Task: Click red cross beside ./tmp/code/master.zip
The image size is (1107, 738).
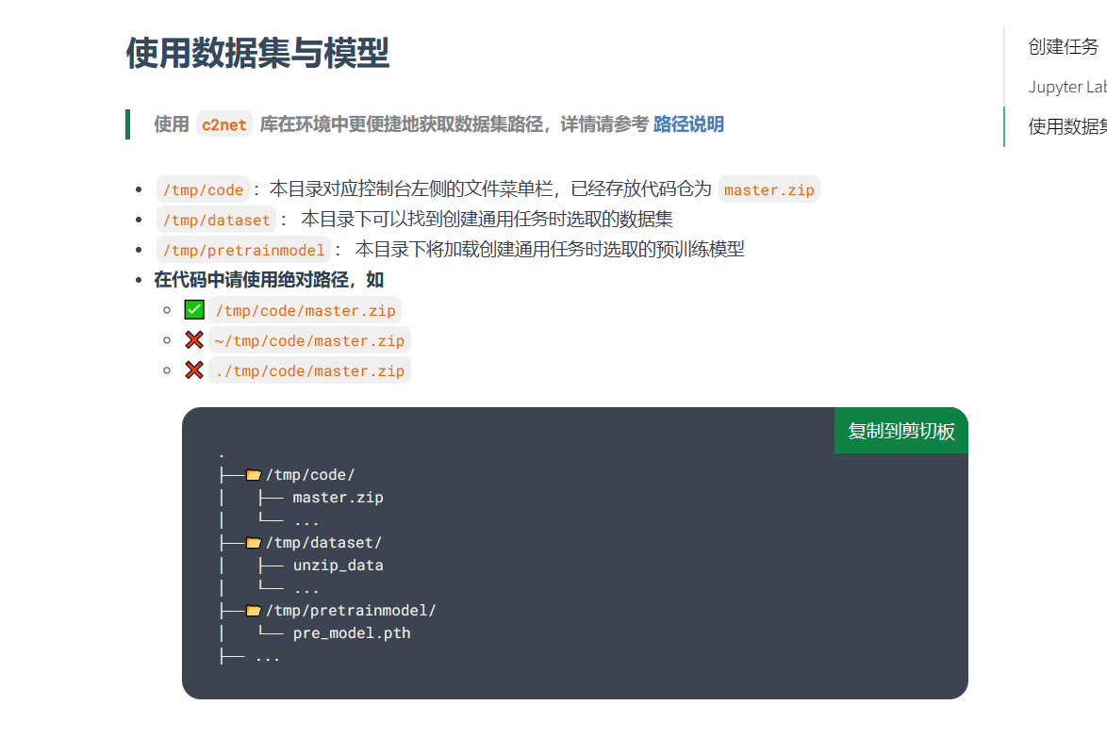Action: pyautogui.click(x=194, y=369)
